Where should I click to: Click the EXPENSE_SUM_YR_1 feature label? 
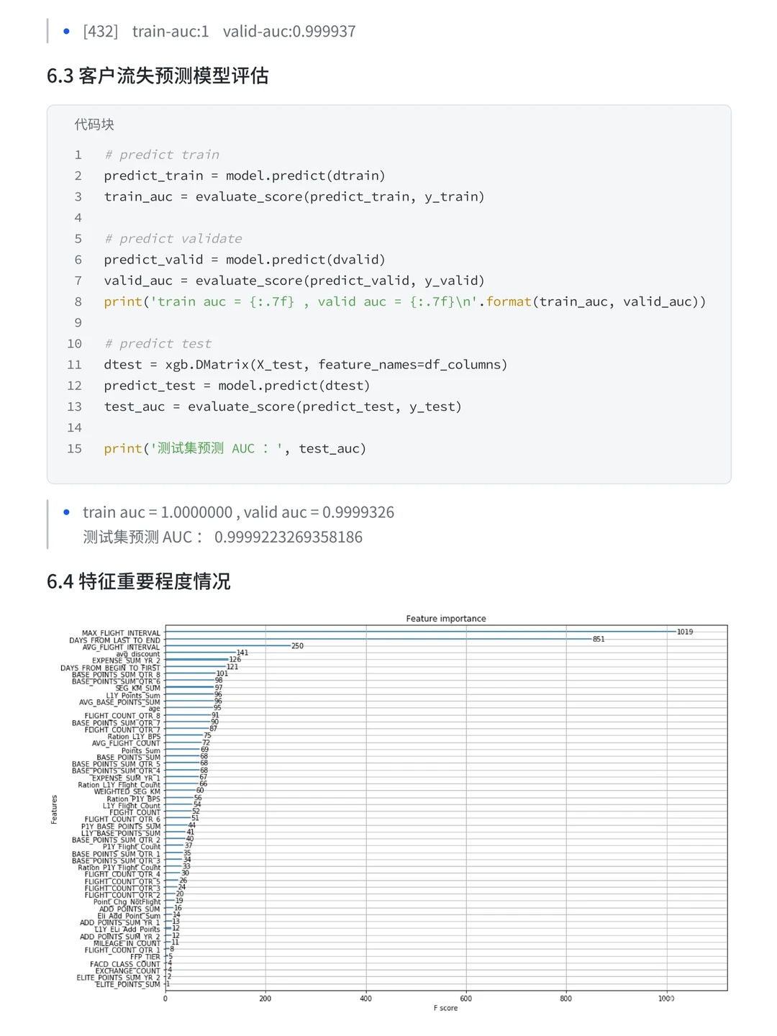(126, 778)
